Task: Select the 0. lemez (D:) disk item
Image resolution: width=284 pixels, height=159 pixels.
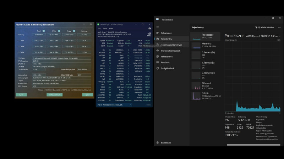Action: click(206, 55)
